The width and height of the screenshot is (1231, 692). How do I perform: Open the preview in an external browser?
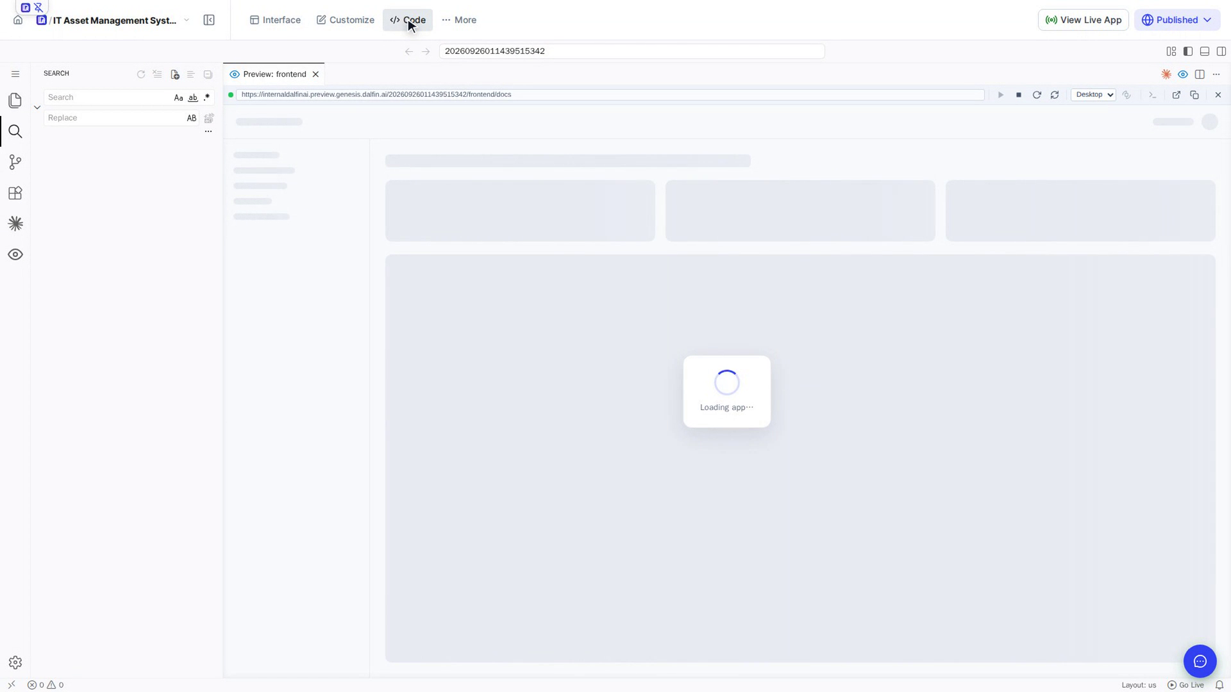(1177, 95)
